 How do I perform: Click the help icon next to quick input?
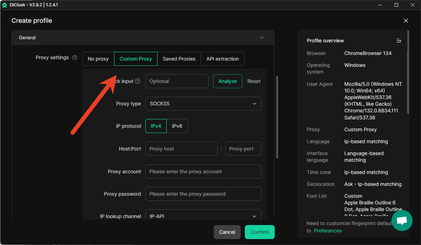pos(138,81)
